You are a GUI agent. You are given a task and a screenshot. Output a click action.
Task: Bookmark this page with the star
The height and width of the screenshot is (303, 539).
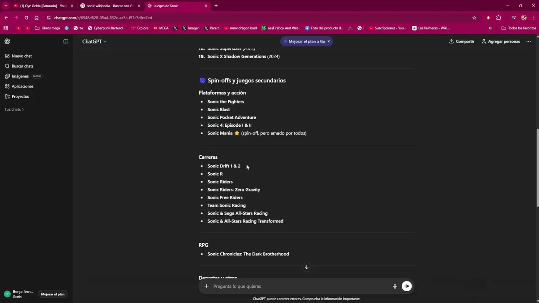point(474,18)
